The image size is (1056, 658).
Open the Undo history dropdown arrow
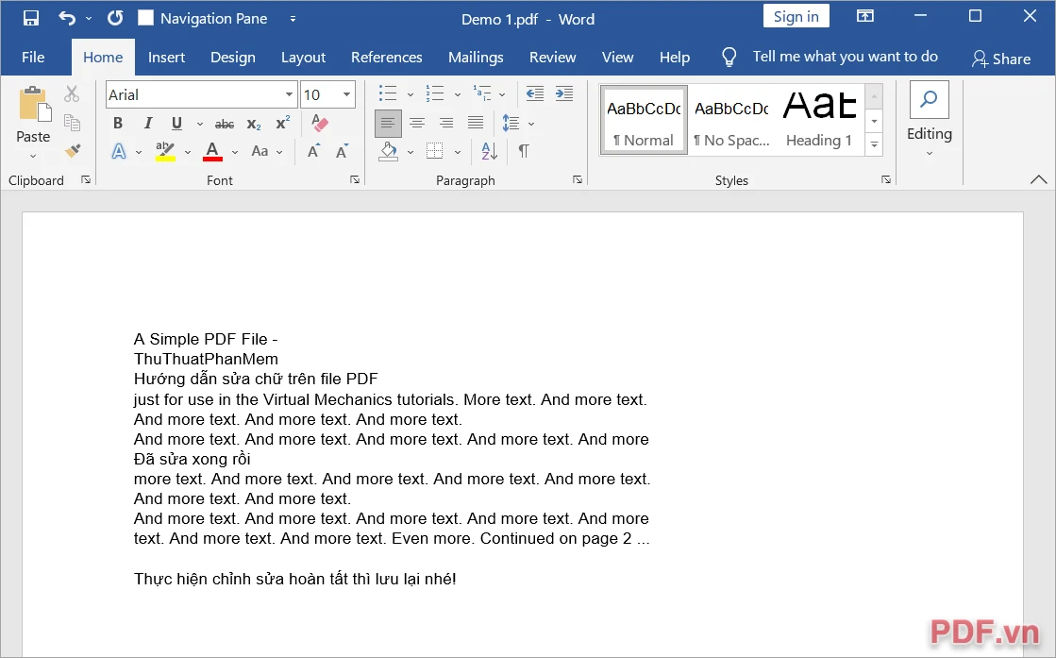click(88, 19)
